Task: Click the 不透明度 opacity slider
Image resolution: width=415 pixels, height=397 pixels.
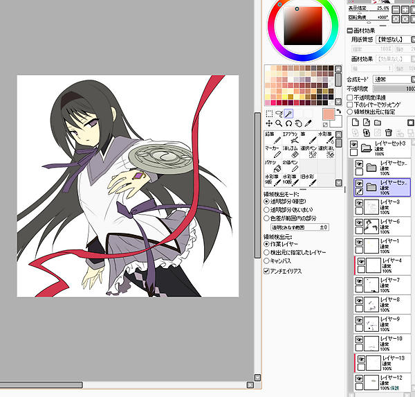Action: pyautogui.click(x=394, y=89)
